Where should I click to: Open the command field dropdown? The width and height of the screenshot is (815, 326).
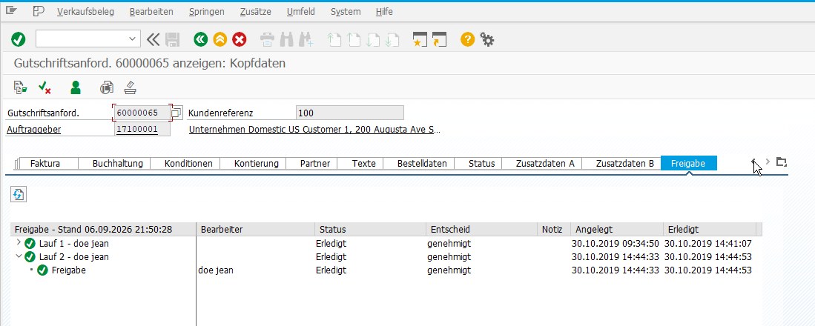(x=132, y=39)
